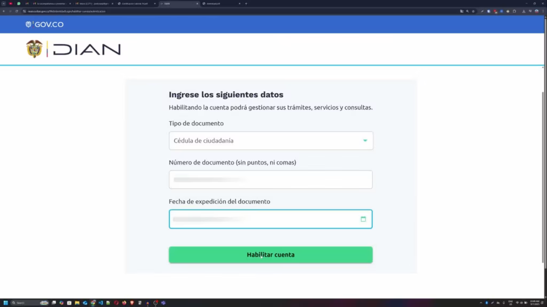Open the Windows Start menu

pos(5,303)
